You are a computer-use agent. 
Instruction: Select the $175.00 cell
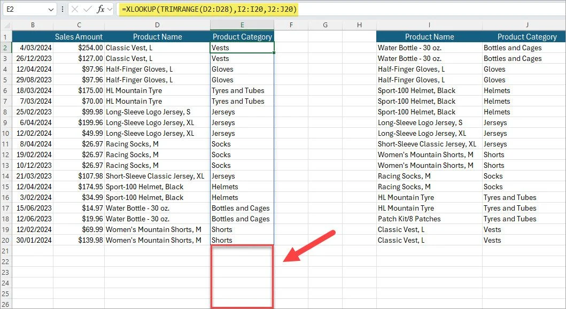click(x=79, y=90)
